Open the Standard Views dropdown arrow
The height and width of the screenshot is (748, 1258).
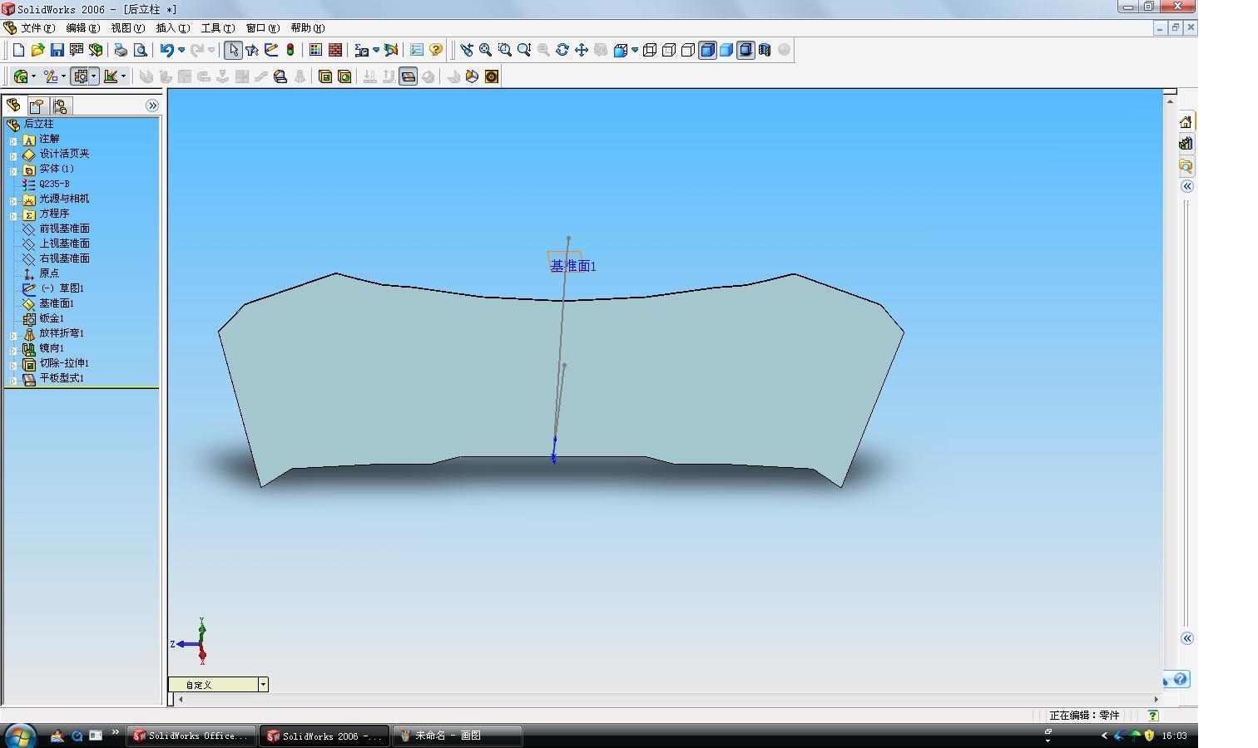[x=635, y=50]
